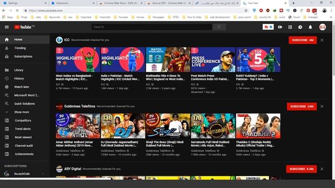
Task: Open History in the sidebar
Action: pos(25,78)
